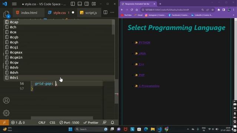The image size is (237, 133).
Task: Pick the 0cqmax suggestion
Action: pos(59,52)
